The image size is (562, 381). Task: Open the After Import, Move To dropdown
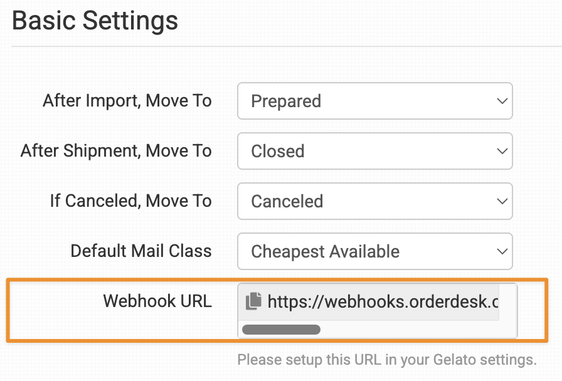(x=374, y=101)
